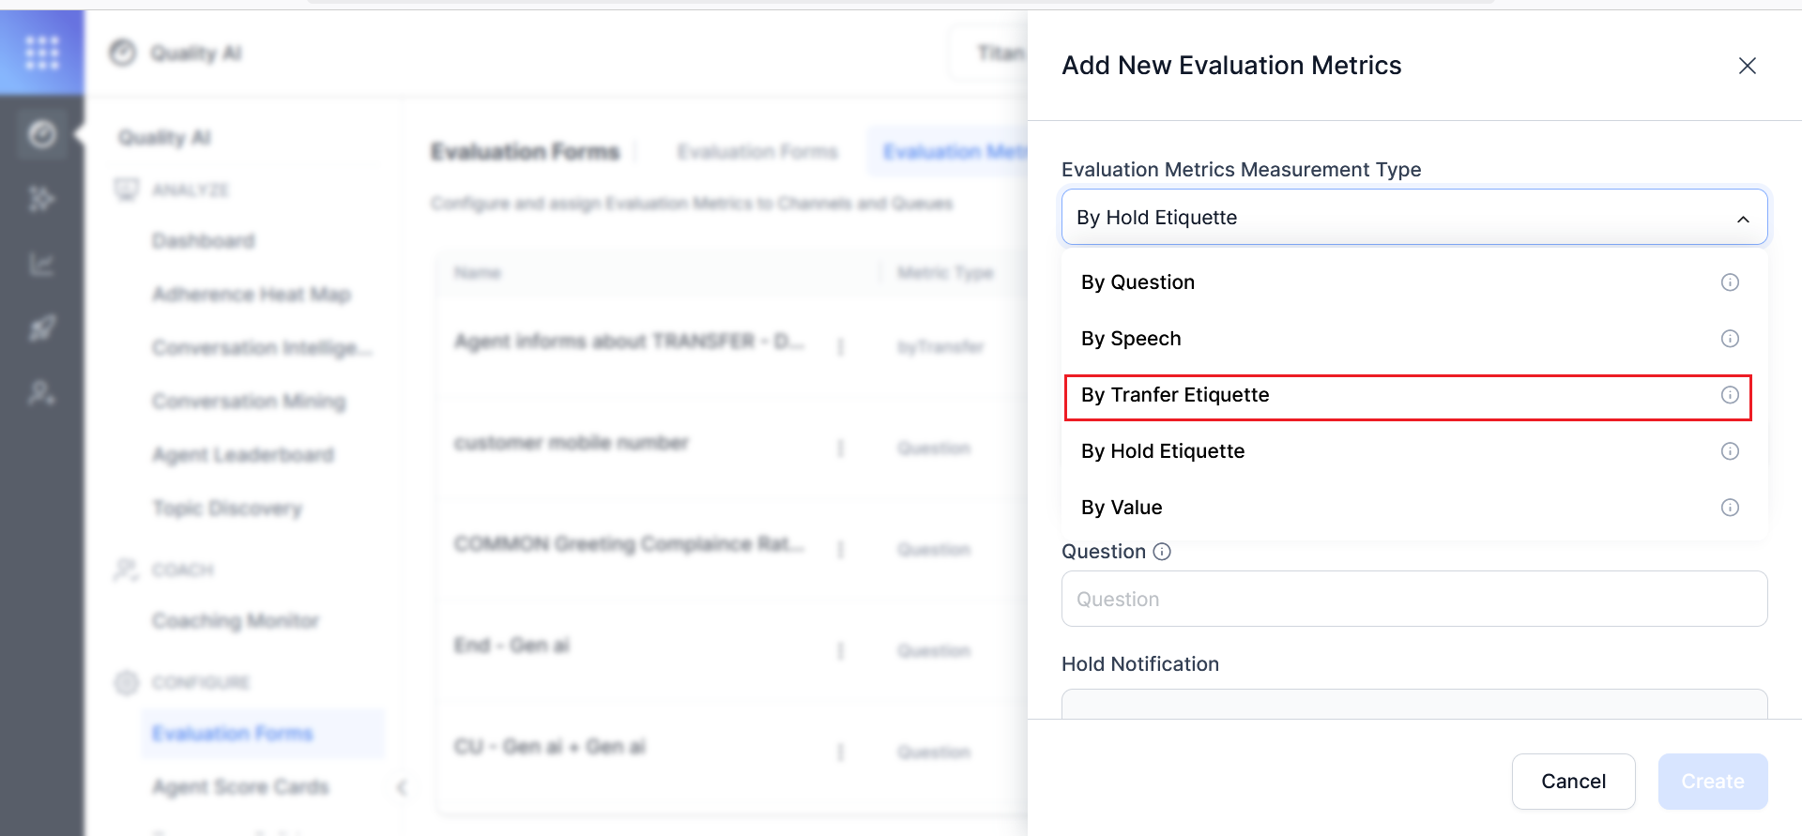The height and width of the screenshot is (836, 1802).
Task: Select the rocket icon in the left sidebar
Action: pos(42,328)
